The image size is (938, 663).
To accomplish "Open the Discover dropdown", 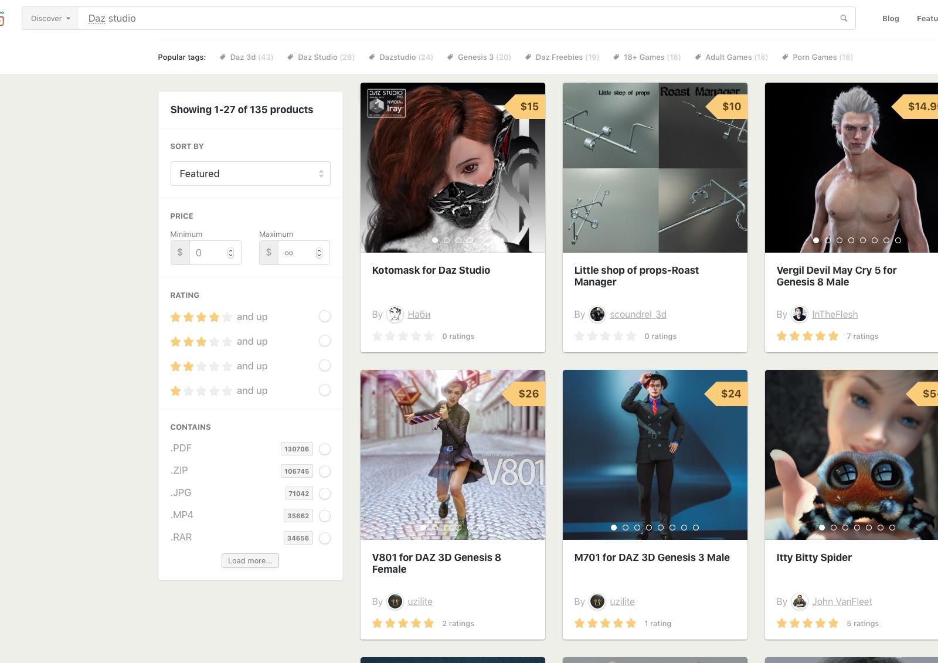I will tap(50, 18).
